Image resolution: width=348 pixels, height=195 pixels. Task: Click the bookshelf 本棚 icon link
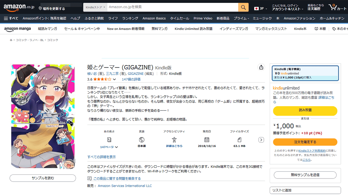click(x=320, y=29)
